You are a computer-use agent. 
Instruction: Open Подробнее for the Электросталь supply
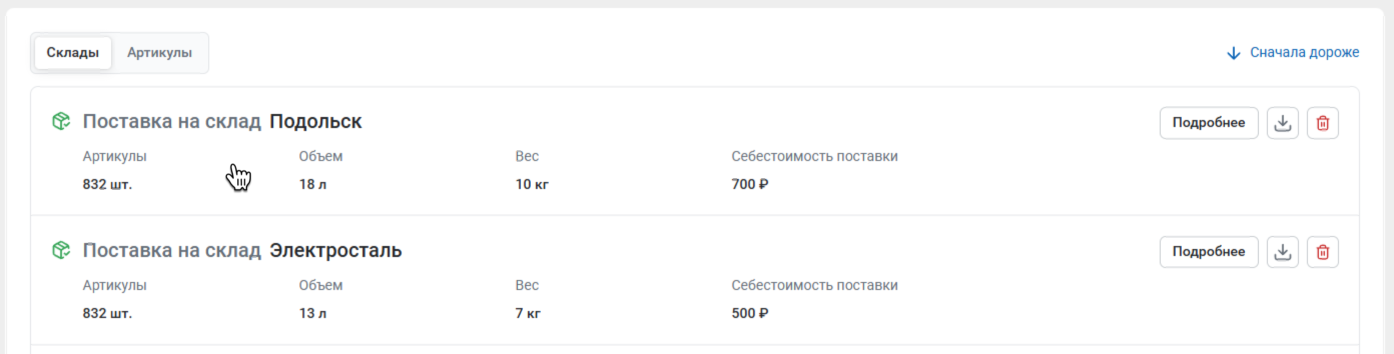click(x=1208, y=252)
